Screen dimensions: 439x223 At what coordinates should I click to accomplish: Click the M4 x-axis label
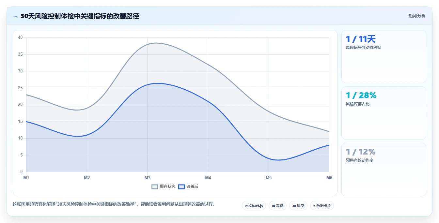208,178
